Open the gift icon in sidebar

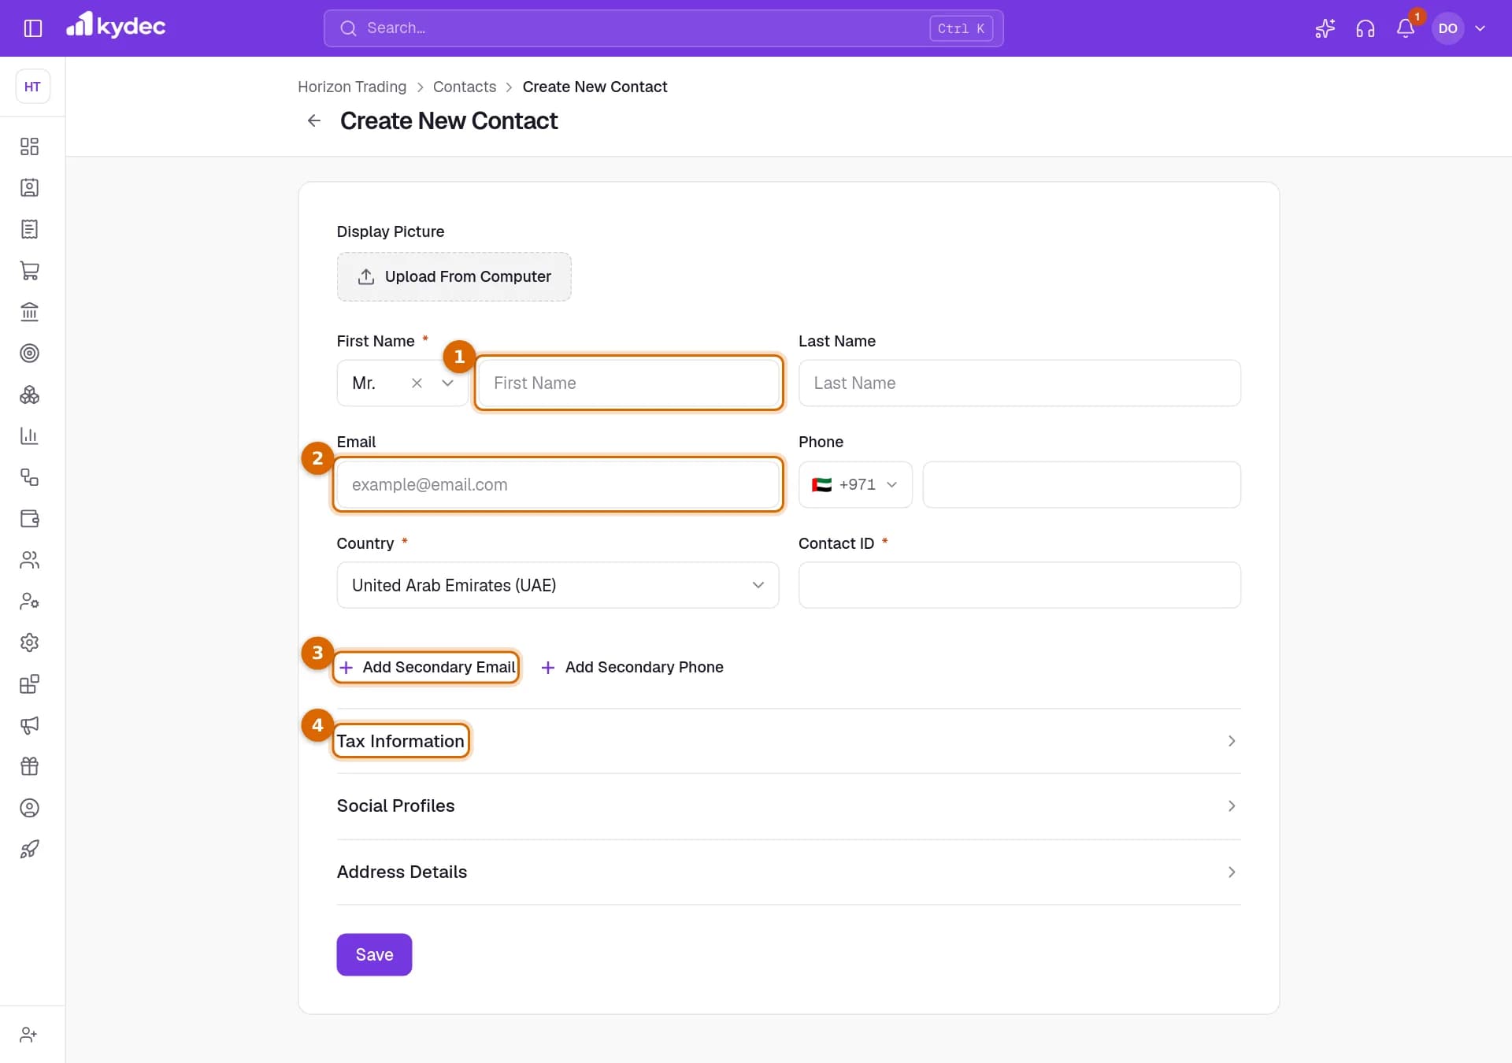29,766
